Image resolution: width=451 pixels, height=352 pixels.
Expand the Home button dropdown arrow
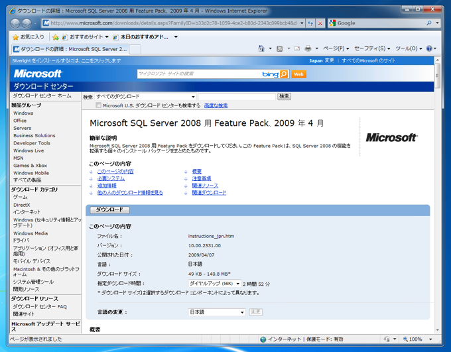[x=270, y=48]
